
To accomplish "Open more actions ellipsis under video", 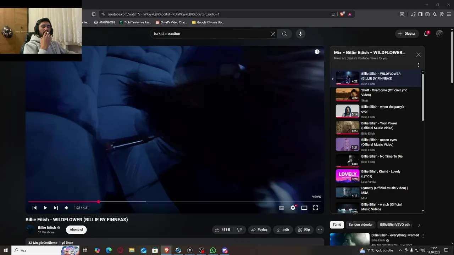I will [320, 229].
